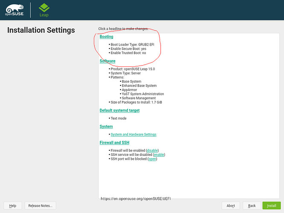Click the 'Enhanced Base System' pattern entry
The width and height of the screenshot is (284, 213).
click(139, 86)
